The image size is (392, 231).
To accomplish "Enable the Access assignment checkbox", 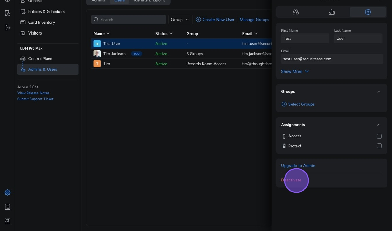I will point(379,136).
